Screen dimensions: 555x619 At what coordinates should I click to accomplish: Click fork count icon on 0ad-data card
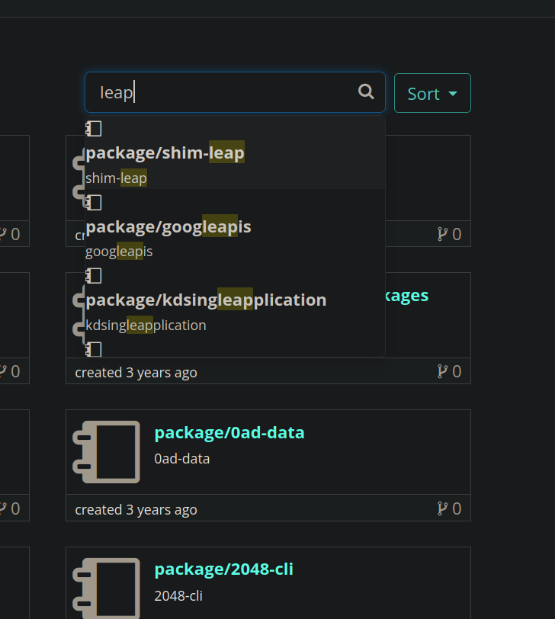click(x=442, y=509)
